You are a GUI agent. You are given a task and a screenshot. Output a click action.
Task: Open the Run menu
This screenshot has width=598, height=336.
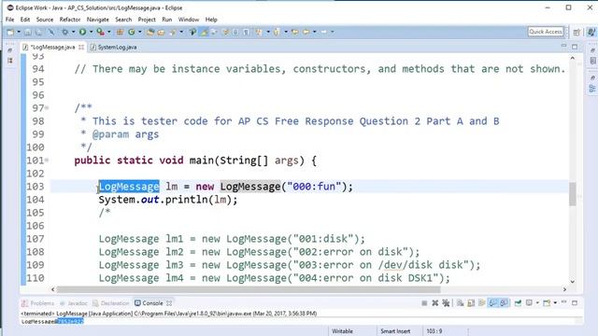(x=166, y=20)
